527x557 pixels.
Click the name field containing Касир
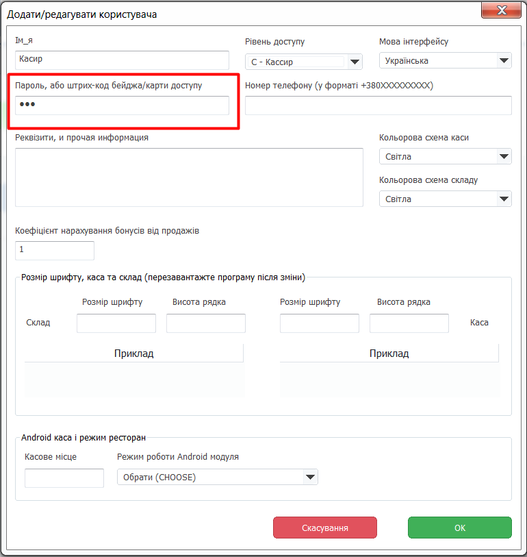(122, 60)
